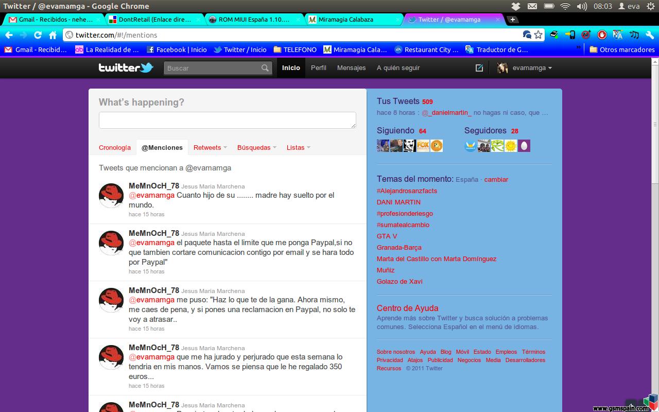Reload the page with the refresh icon
This screenshot has width=659, height=412.
pos(38,35)
